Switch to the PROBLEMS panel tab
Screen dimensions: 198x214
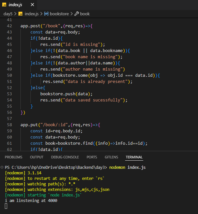click(14, 157)
